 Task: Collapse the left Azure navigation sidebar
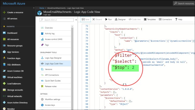point(34,8)
